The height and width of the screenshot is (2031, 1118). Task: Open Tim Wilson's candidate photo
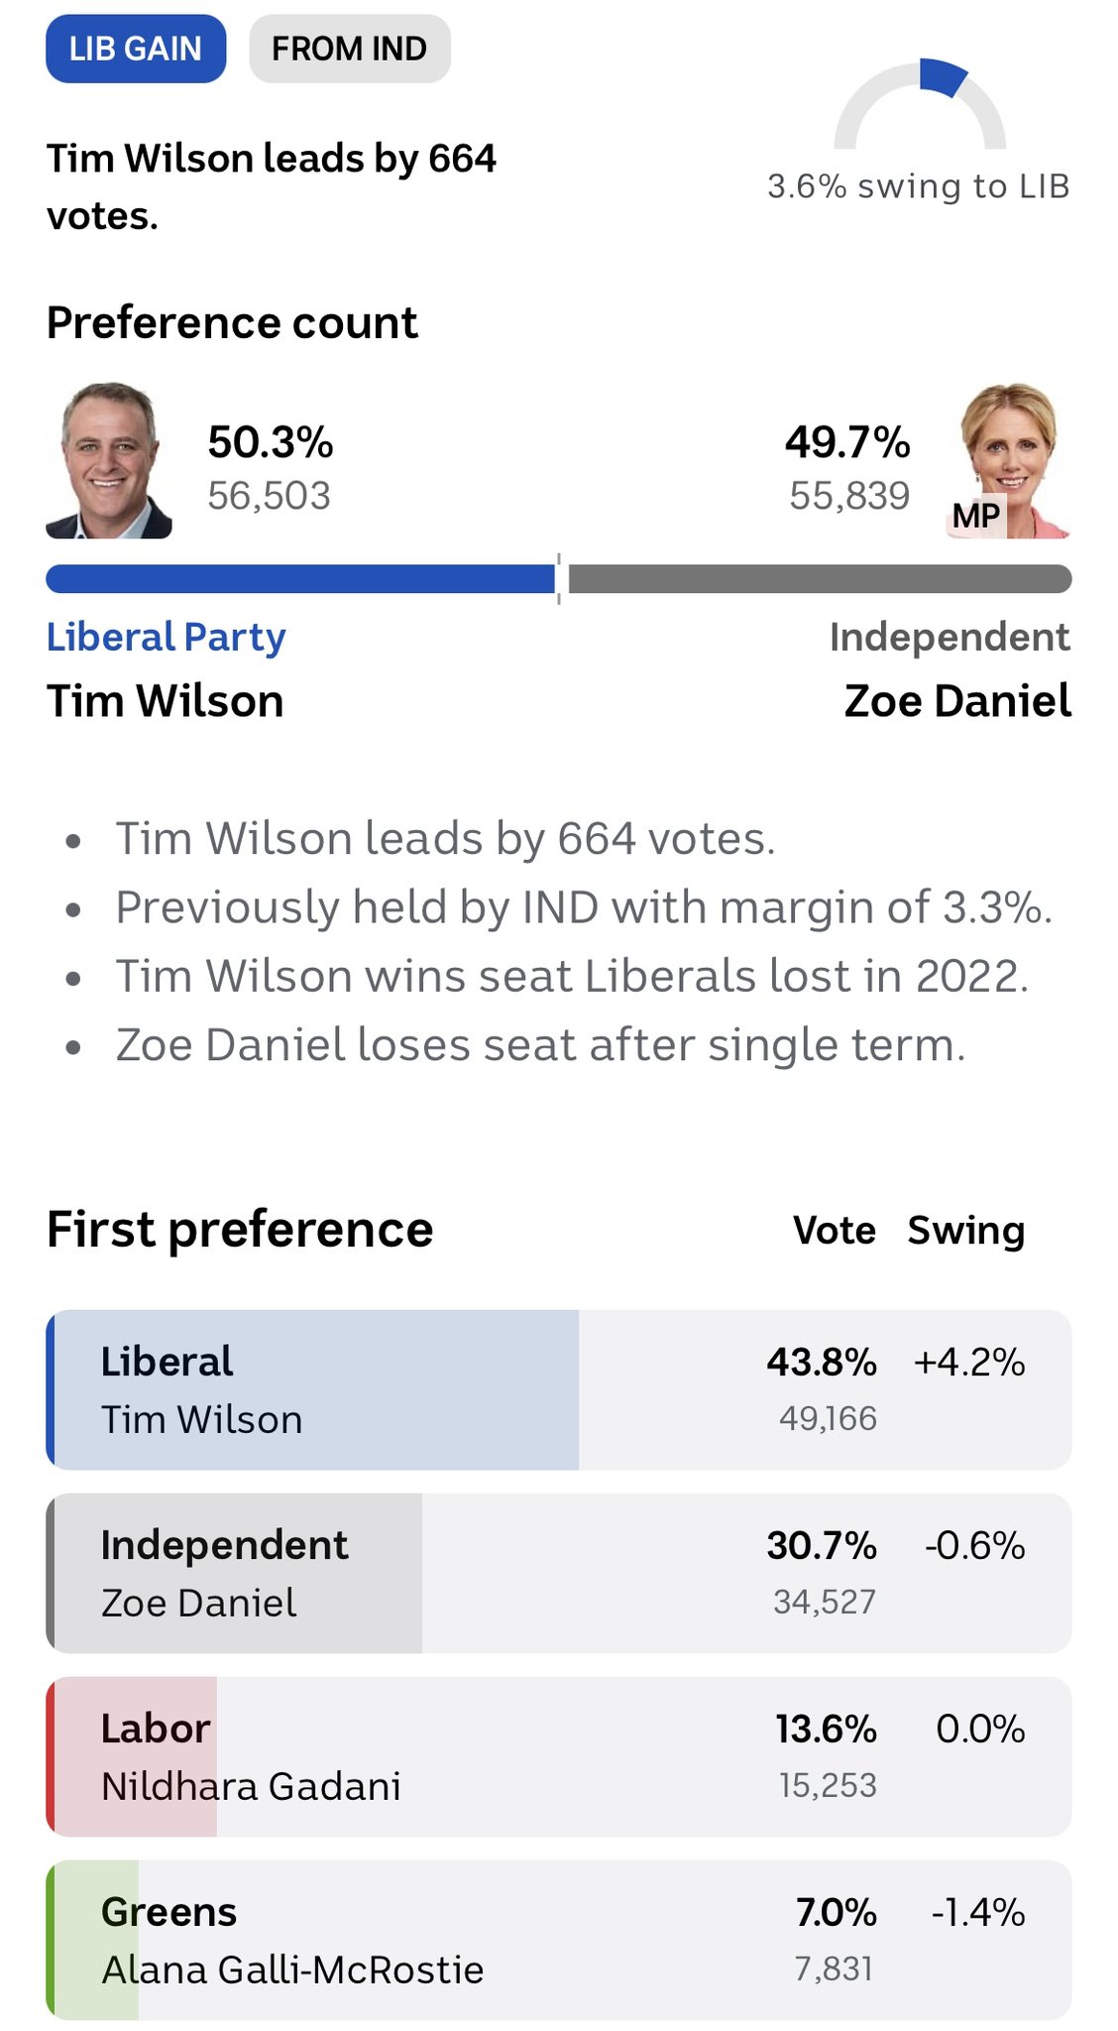coord(109,460)
